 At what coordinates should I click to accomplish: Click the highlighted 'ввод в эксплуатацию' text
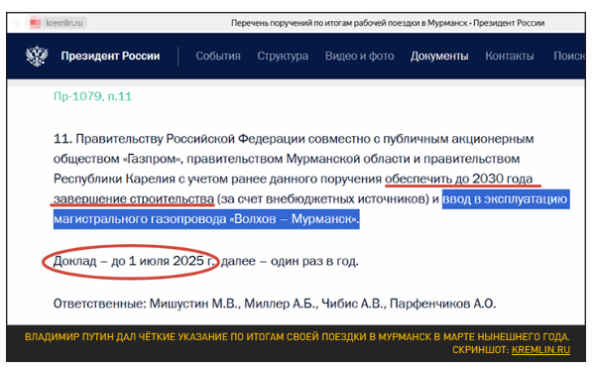(x=505, y=199)
